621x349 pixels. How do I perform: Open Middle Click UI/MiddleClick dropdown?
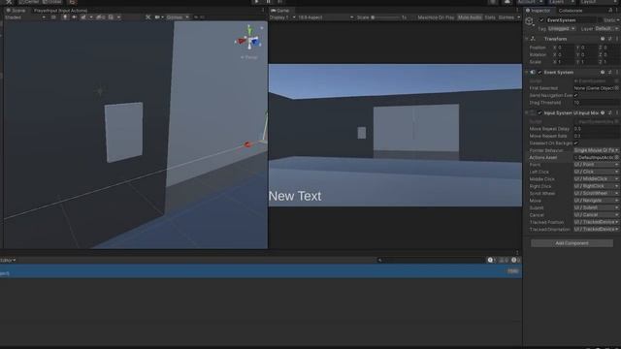(x=597, y=178)
